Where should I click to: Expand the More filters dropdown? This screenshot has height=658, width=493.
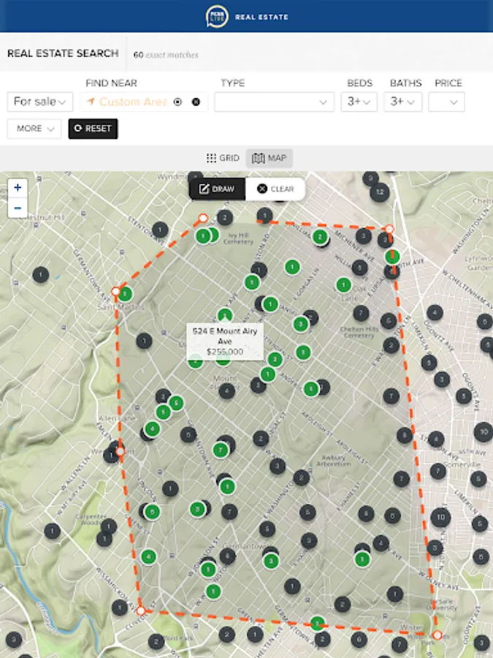34,129
